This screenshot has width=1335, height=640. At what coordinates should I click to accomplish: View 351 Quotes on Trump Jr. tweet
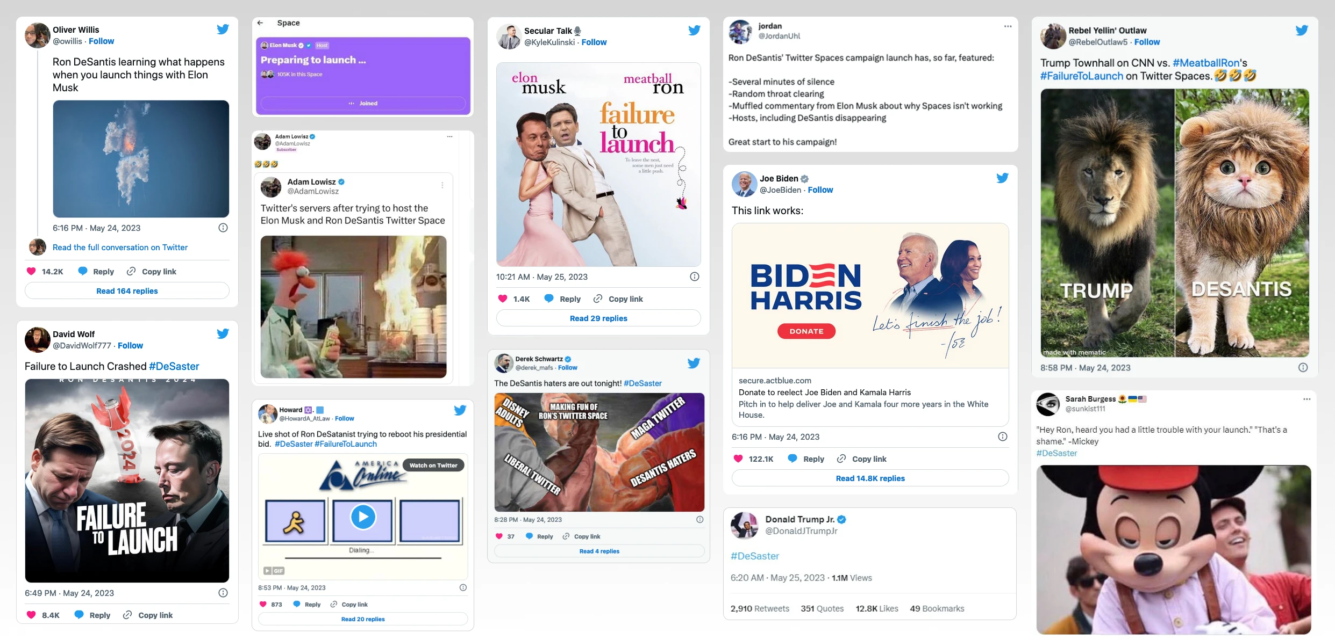pos(822,608)
